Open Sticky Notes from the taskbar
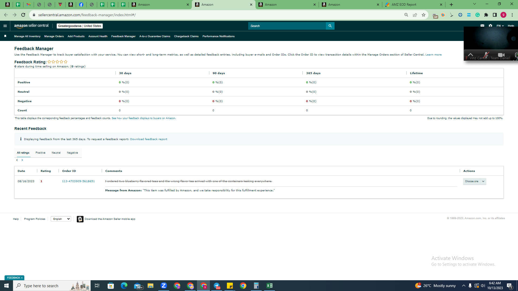The width and height of the screenshot is (518, 291). 230,286
